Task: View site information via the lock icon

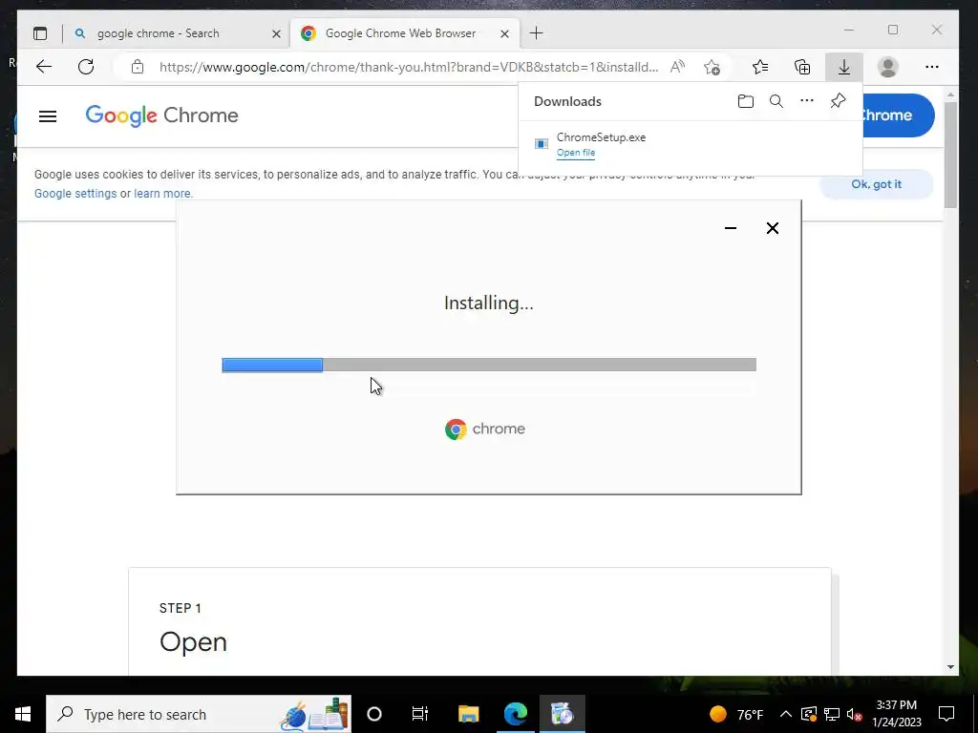Action: [x=138, y=67]
